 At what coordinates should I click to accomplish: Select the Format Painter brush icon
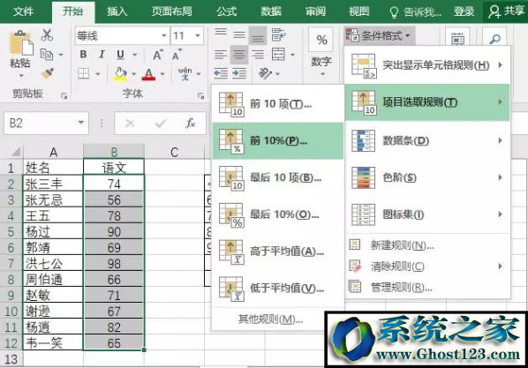(48, 73)
